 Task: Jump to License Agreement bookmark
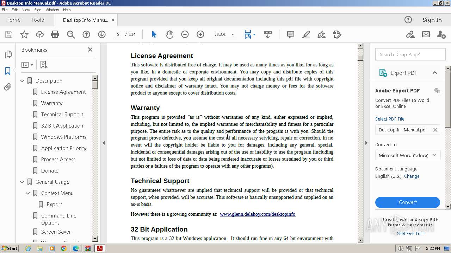(x=63, y=92)
